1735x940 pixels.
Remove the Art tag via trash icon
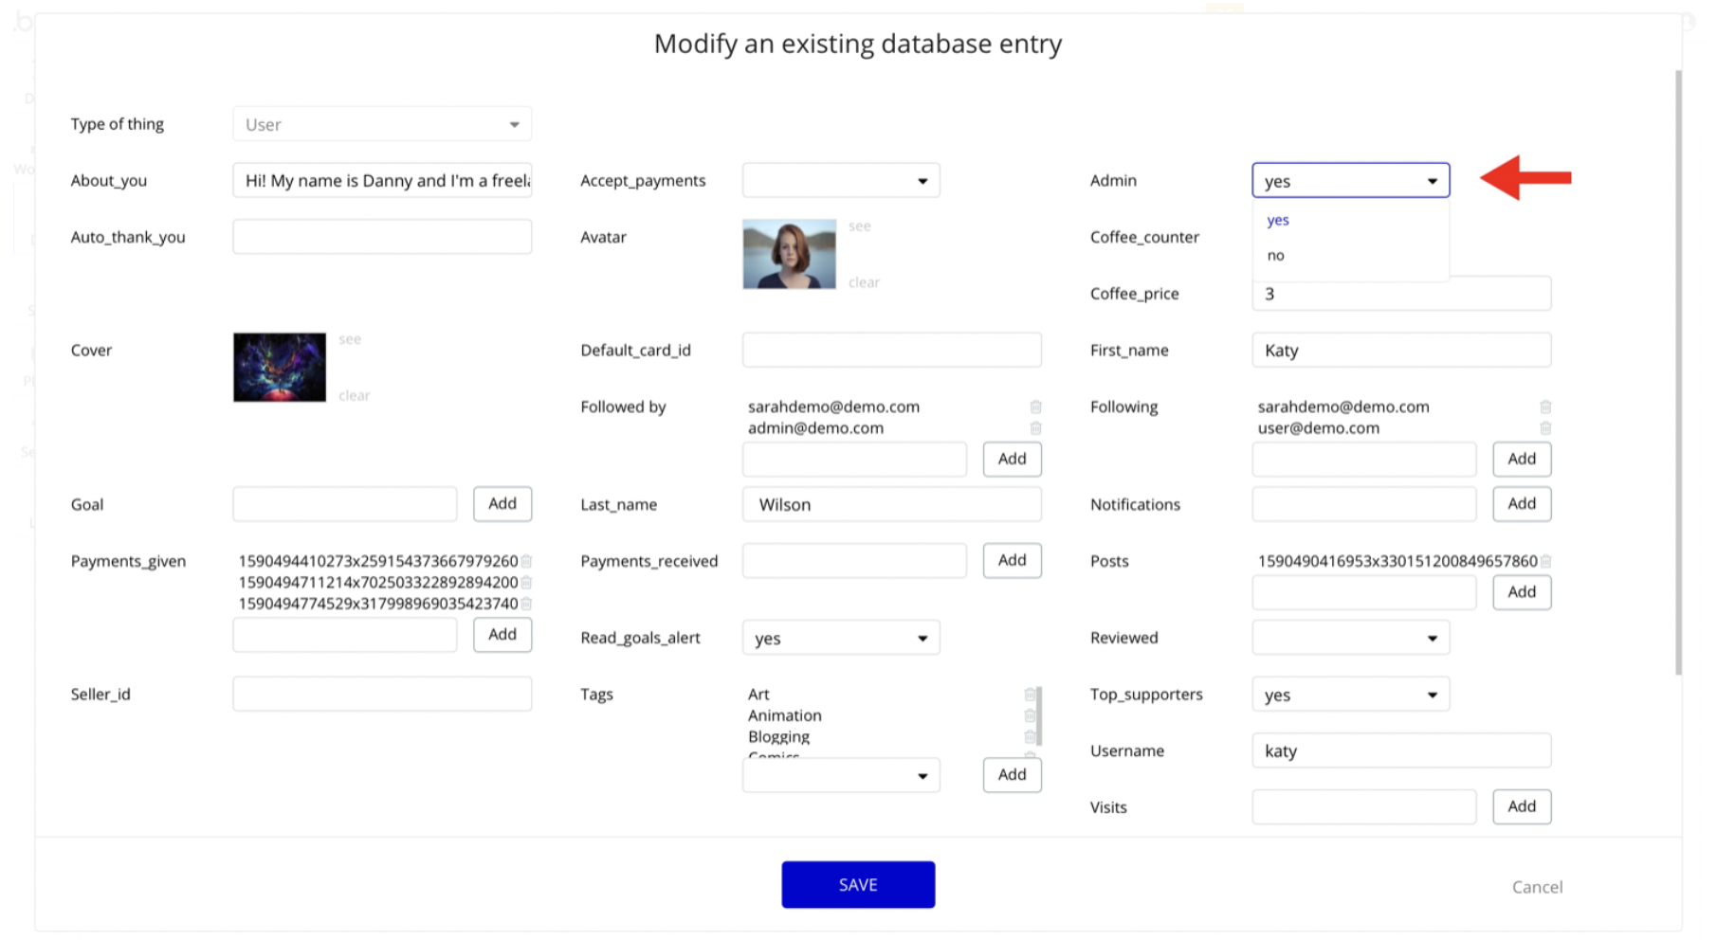point(1030,695)
